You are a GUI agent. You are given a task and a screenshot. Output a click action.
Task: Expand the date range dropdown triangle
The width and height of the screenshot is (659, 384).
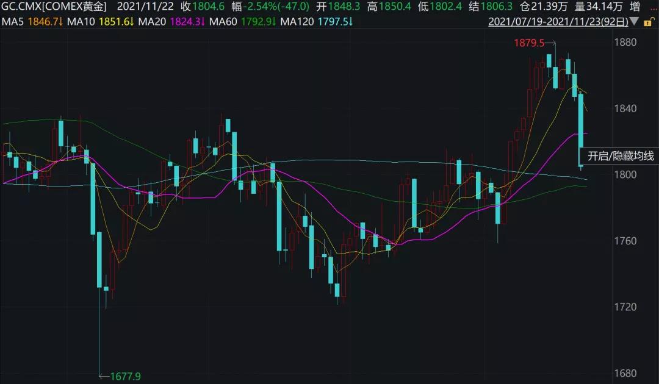635,22
